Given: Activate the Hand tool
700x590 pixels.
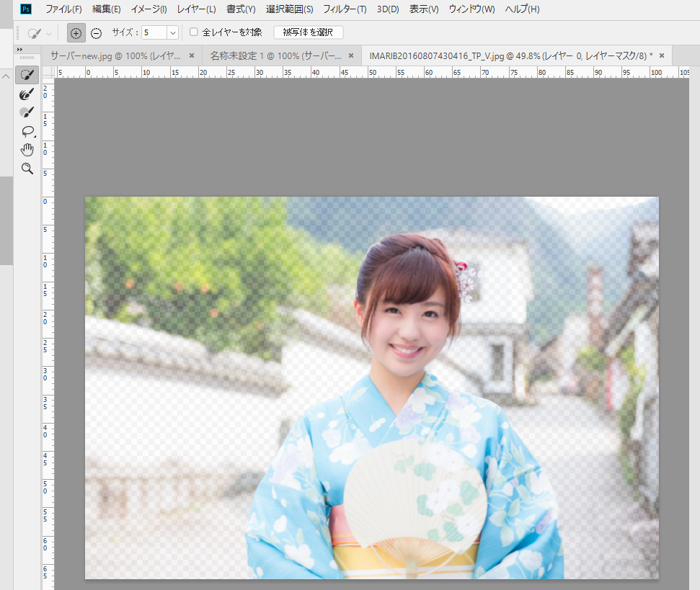Looking at the screenshot, I should [x=27, y=149].
